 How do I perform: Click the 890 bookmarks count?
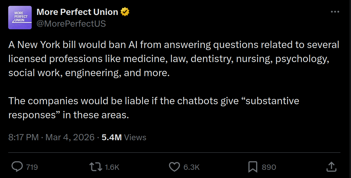pyautogui.click(x=269, y=167)
